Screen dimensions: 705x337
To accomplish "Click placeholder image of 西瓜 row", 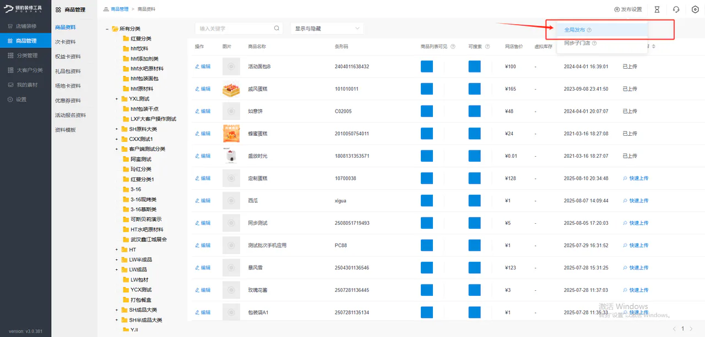I will pos(231,201).
